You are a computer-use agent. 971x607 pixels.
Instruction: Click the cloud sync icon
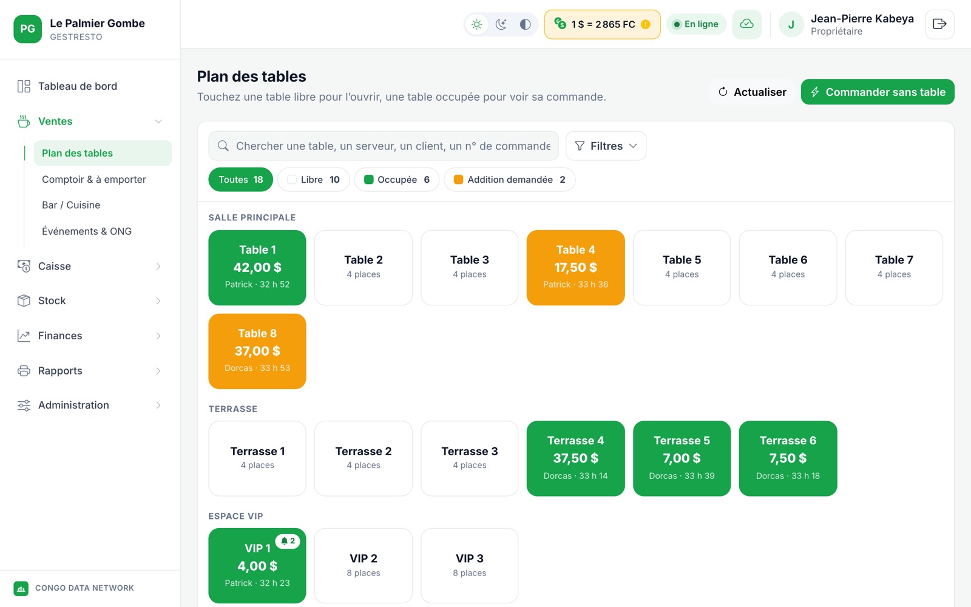pos(747,24)
